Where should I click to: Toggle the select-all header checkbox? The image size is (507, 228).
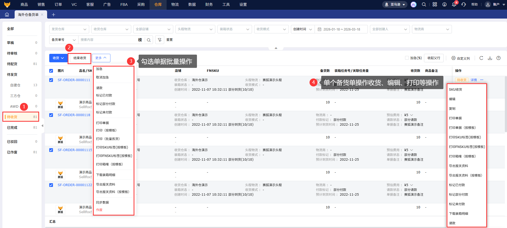click(x=51, y=71)
